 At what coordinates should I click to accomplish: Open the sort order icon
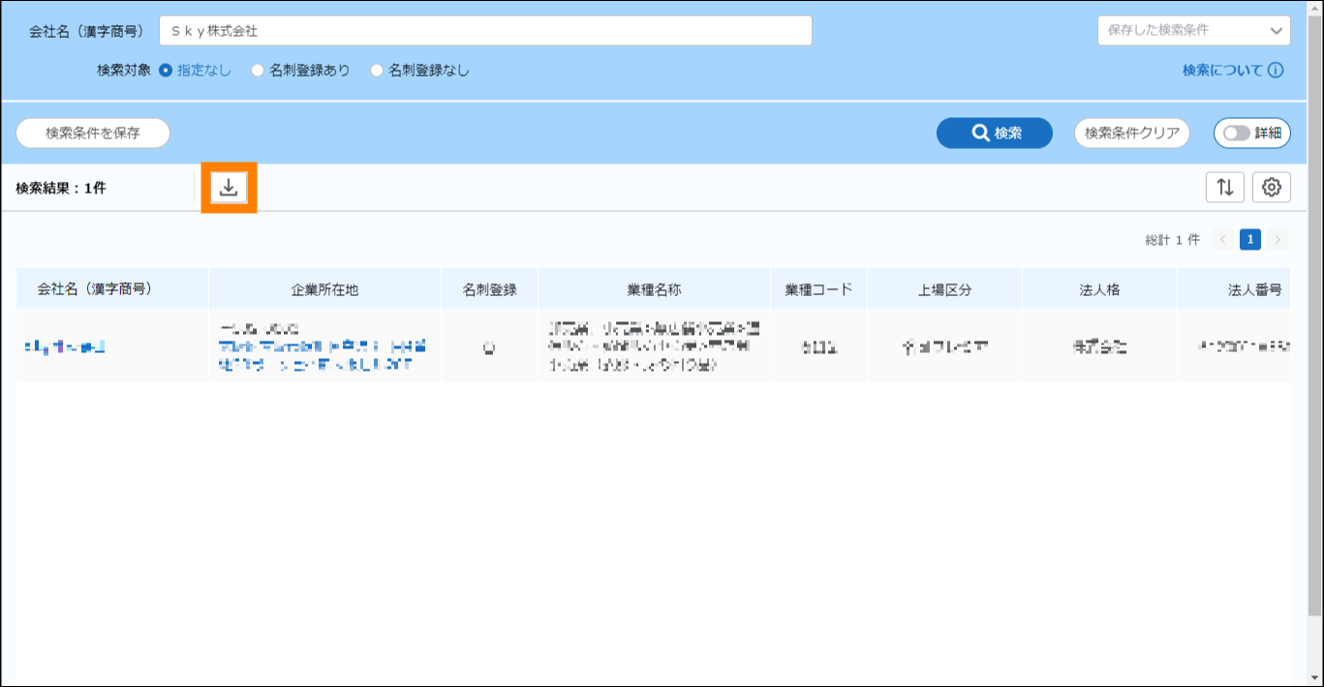click(x=1224, y=188)
